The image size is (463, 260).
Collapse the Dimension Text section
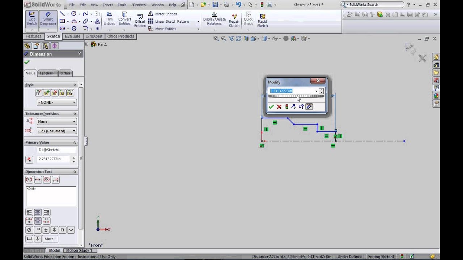[x=75, y=172]
